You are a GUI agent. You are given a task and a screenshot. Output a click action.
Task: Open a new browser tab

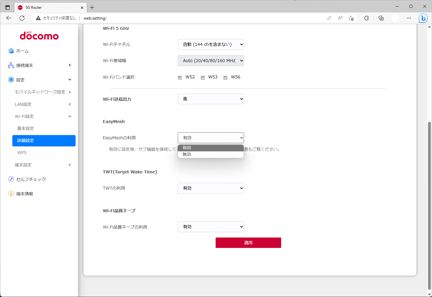(92, 8)
